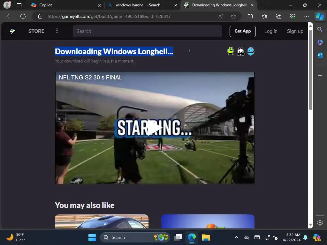Click the vertical scrollbar thumb
This screenshot has width=327, height=245.
coord(310,70)
